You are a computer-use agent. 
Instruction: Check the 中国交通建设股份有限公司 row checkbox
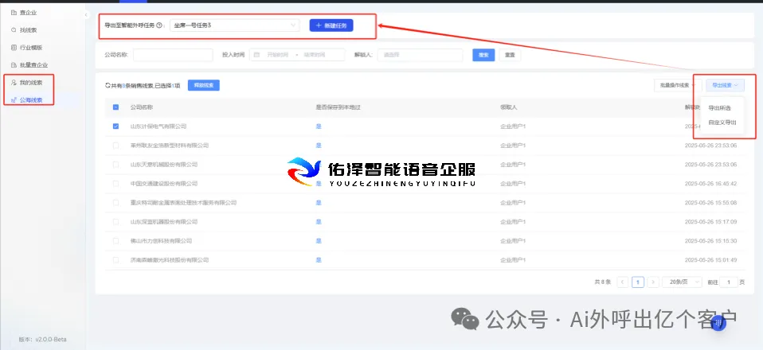pyautogui.click(x=115, y=184)
